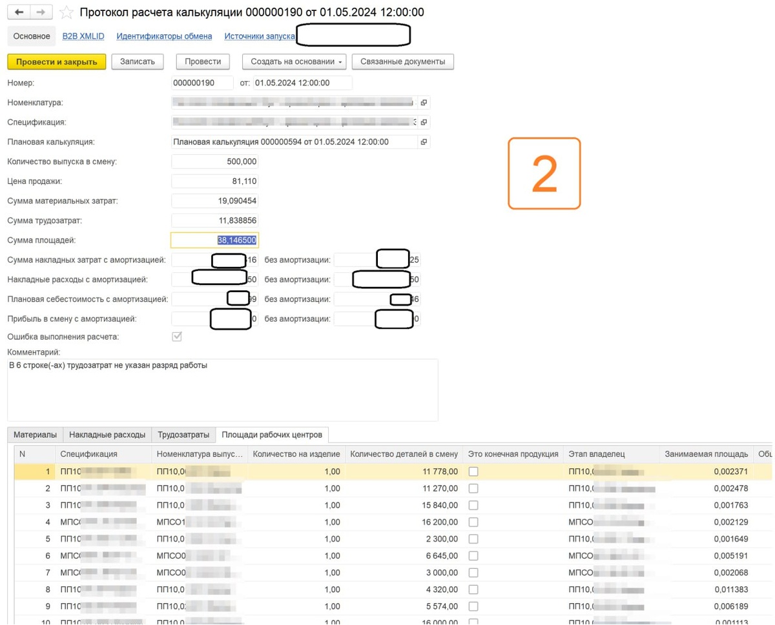
Task: Check Это конечная продукция in row 5
Action: pos(473,539)
